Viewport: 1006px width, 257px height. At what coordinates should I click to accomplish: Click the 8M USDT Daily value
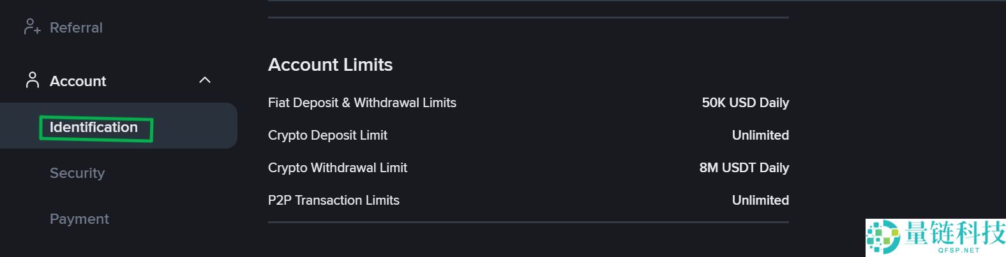pos(744,168)
